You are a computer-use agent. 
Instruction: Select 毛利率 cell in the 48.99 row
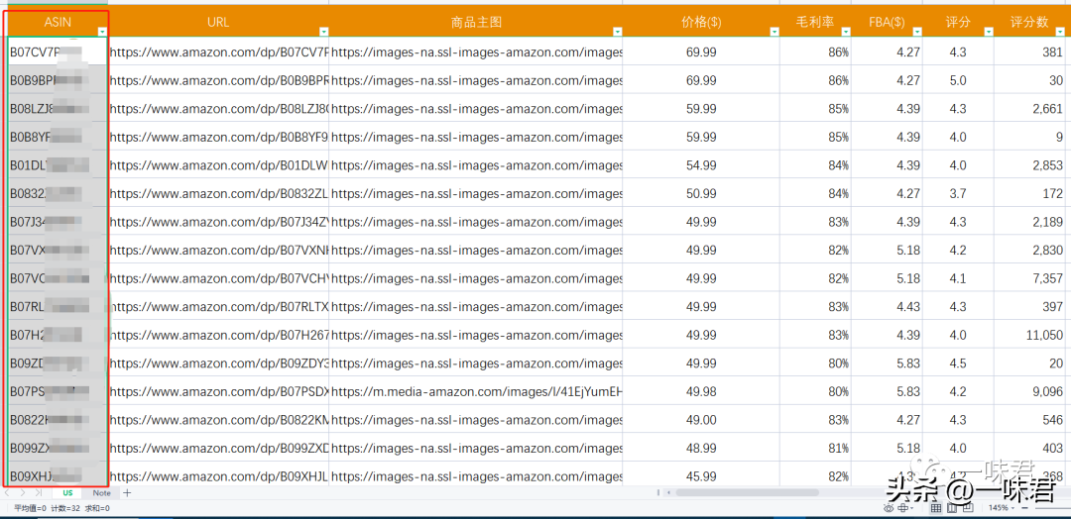pos(815,448)
